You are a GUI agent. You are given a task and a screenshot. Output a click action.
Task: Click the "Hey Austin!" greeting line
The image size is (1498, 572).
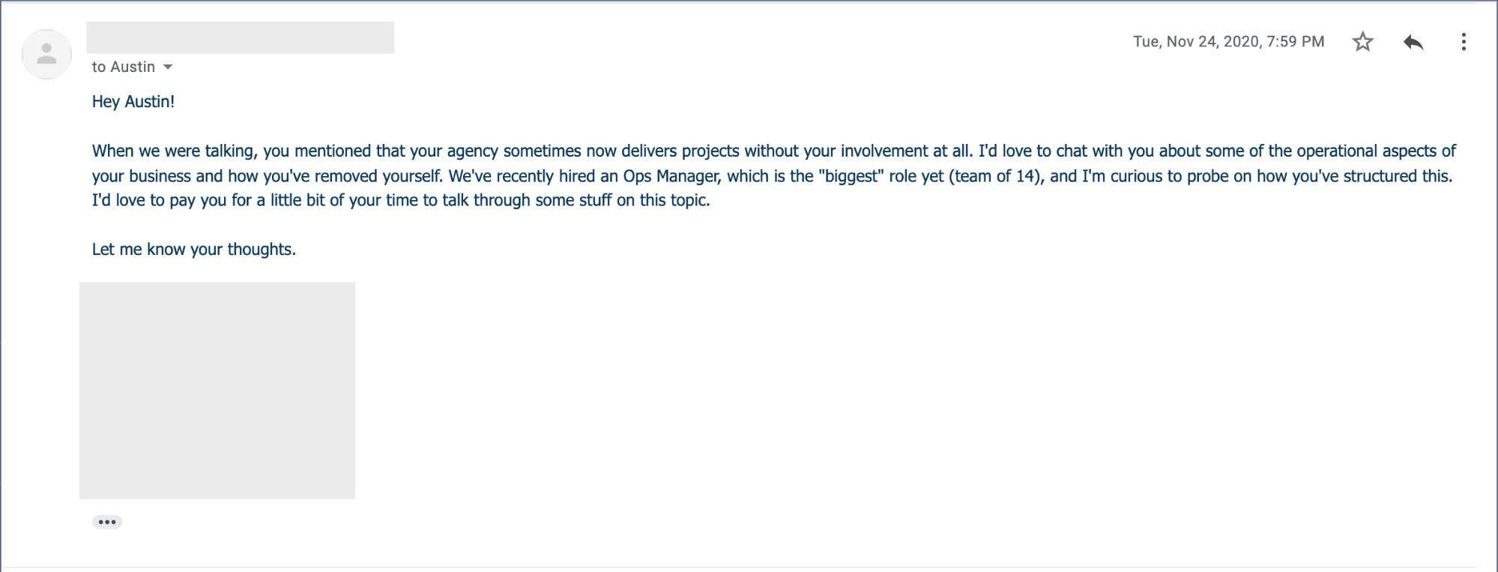coord(133,102)
